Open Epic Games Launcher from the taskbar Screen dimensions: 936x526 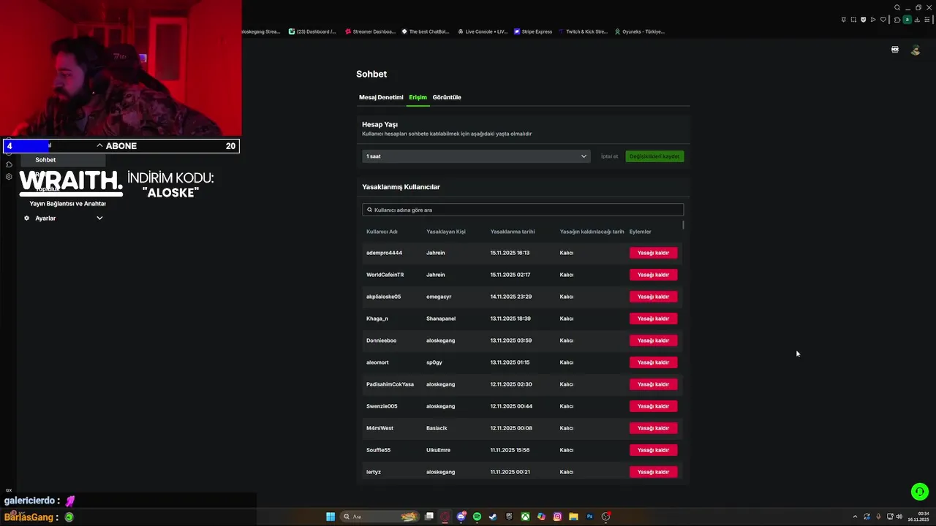[x=510, y=517]
